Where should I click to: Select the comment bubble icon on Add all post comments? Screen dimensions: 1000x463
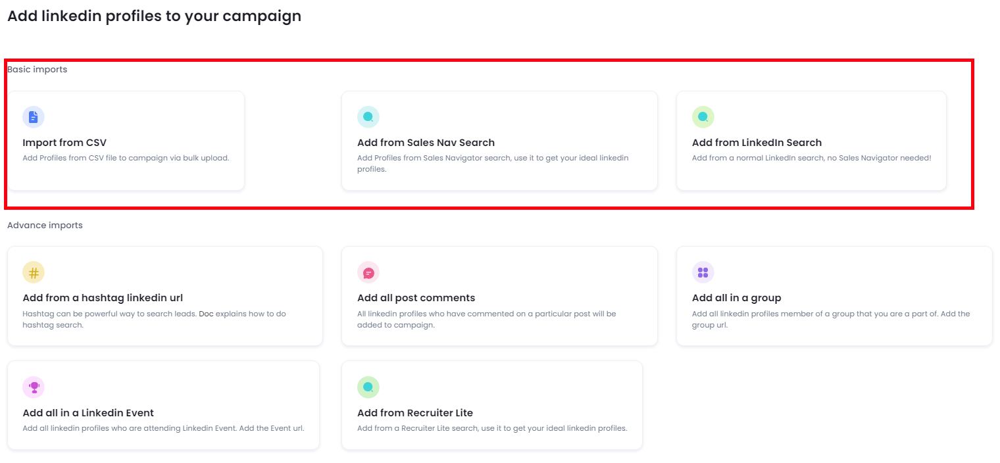[x=368, y=272]
